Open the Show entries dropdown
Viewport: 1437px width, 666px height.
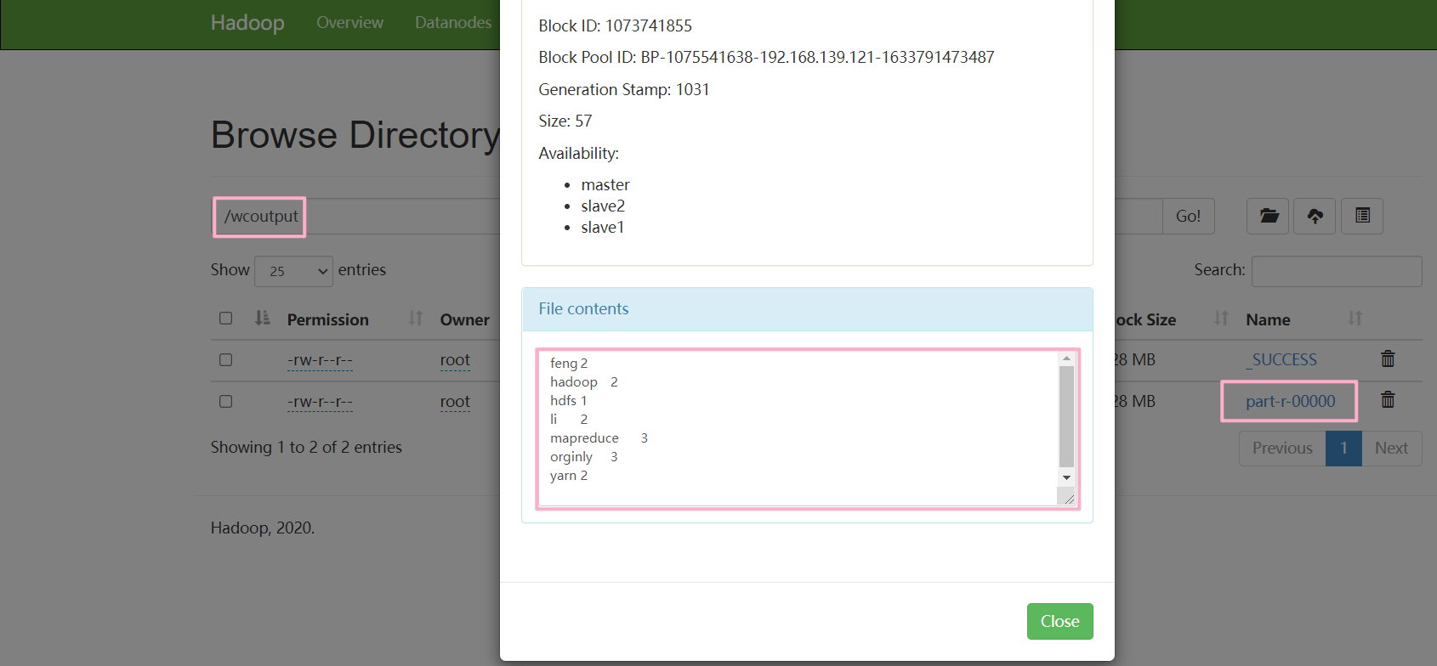293,271
